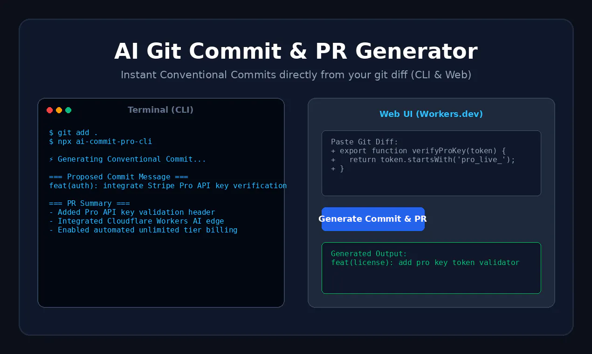Click the Terminal (CLI) title text
The image size is (592, 354).
(161, 110)
